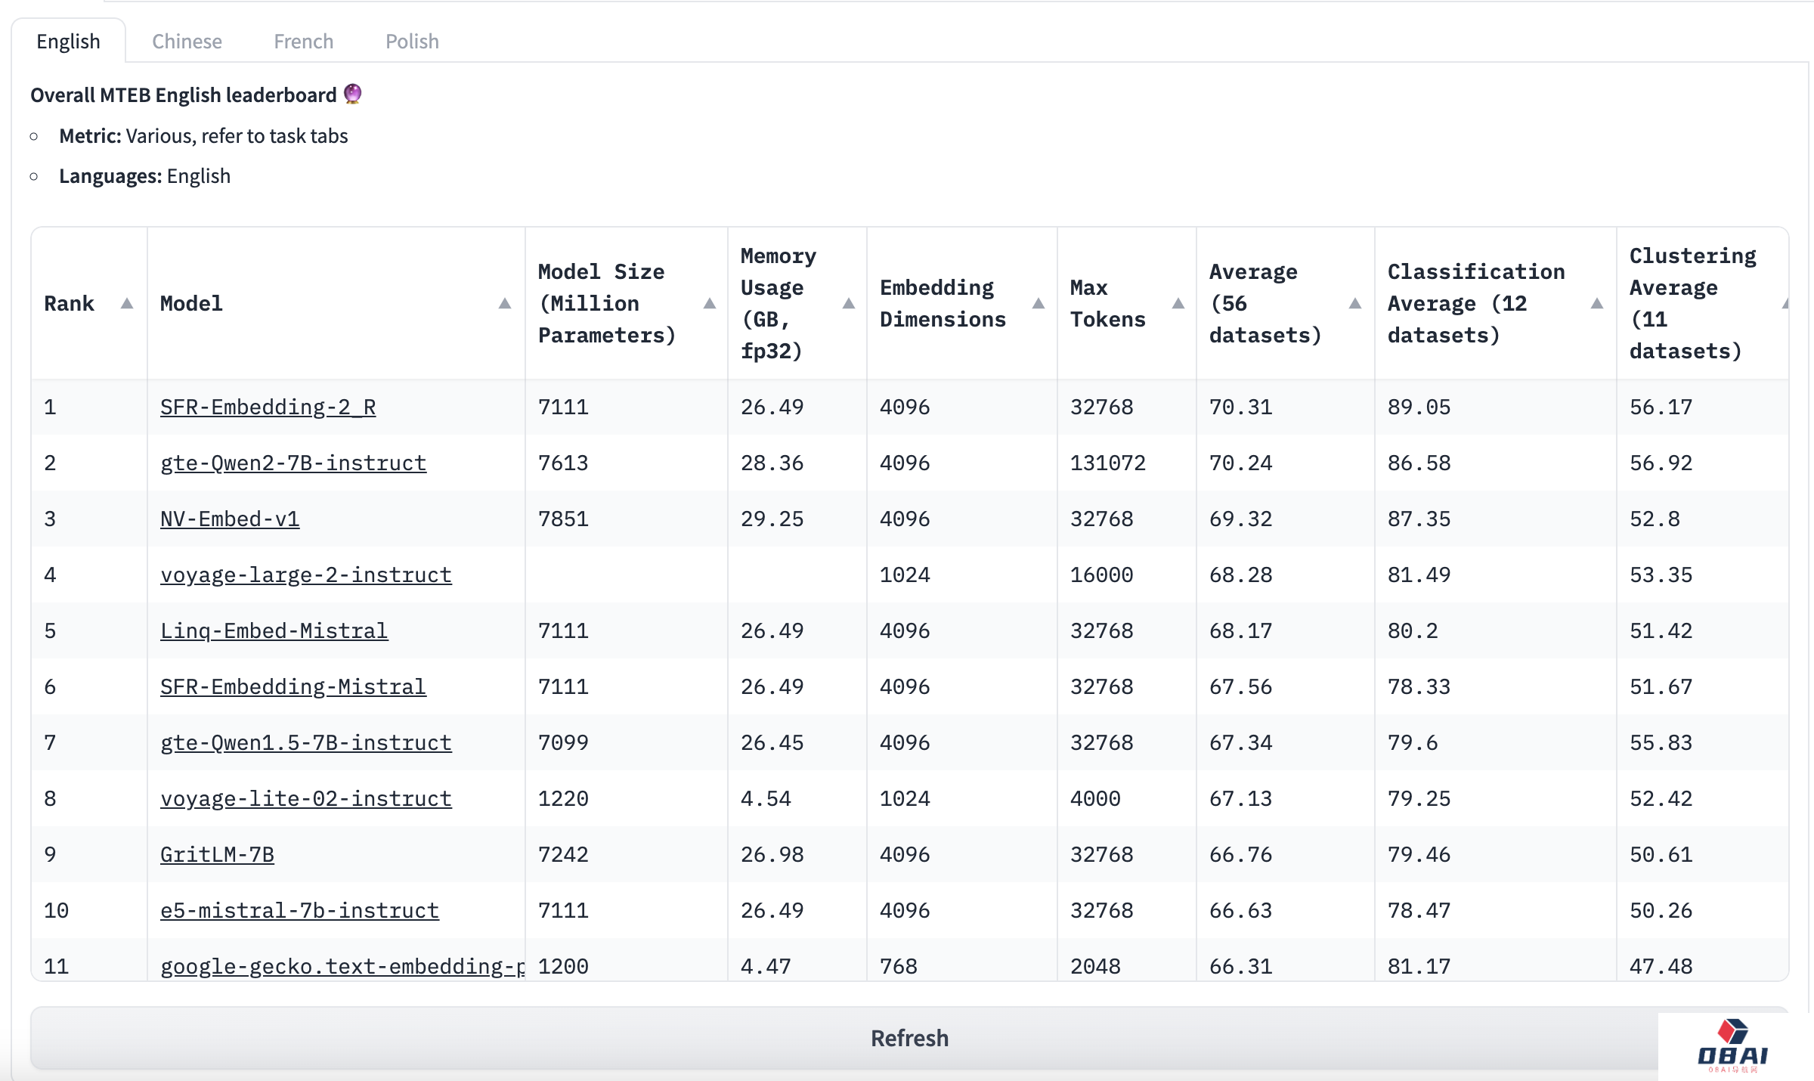1814x1081 pixels.
Task: Open the GritLM-7B model page
Action: point(217,854)
